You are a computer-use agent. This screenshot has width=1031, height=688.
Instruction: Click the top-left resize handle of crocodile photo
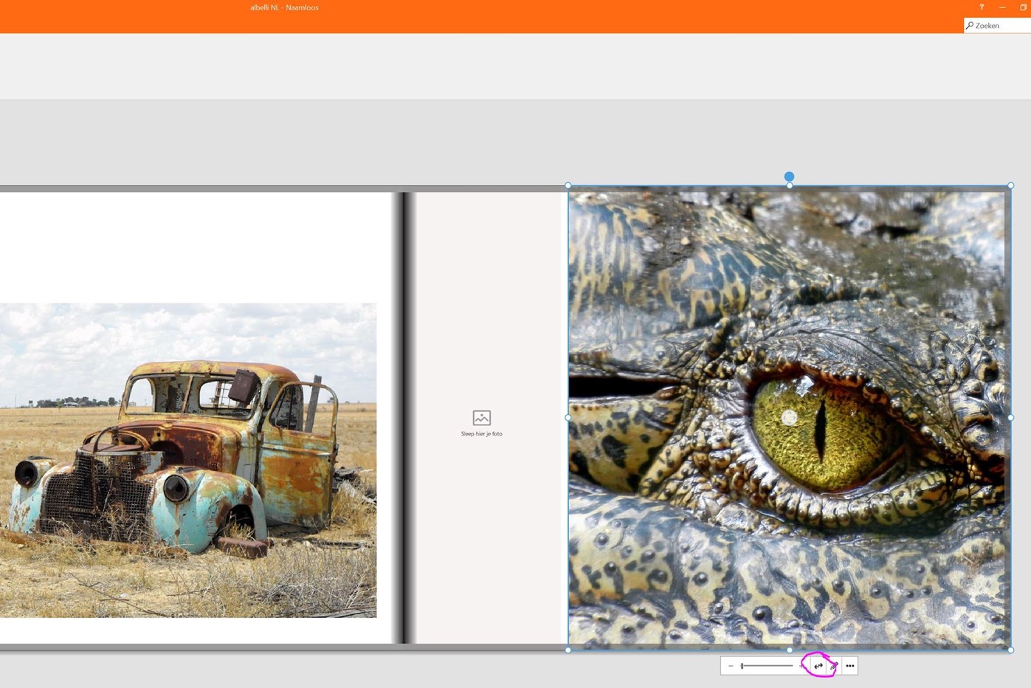(x=568, y=186)
